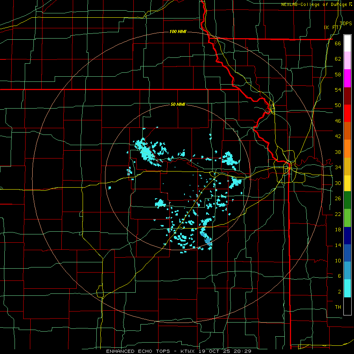Click the '46' legend value

[338, 121]
